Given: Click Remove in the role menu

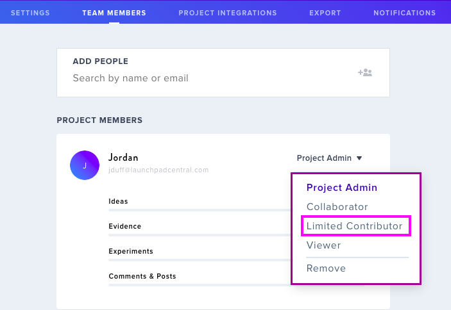Looking at the screenshot, I should 326,268.
